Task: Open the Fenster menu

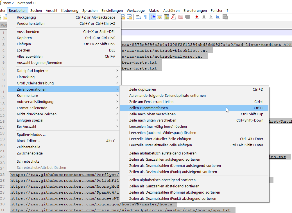Action: pyautogui.click(x=217, y=10)
